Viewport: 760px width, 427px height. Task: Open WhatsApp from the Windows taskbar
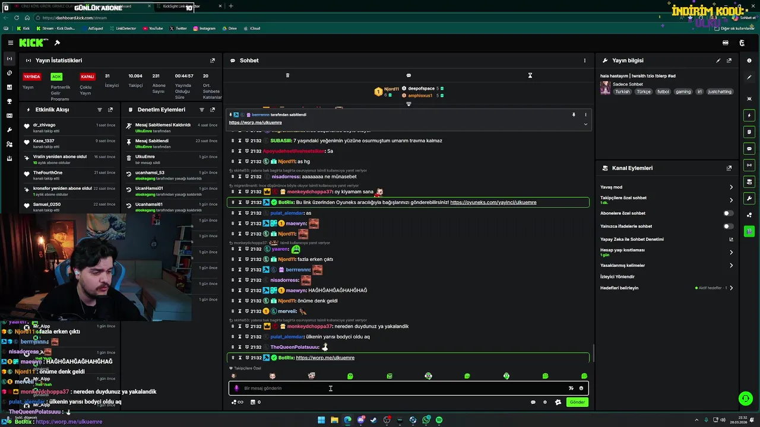coord(426,420)
